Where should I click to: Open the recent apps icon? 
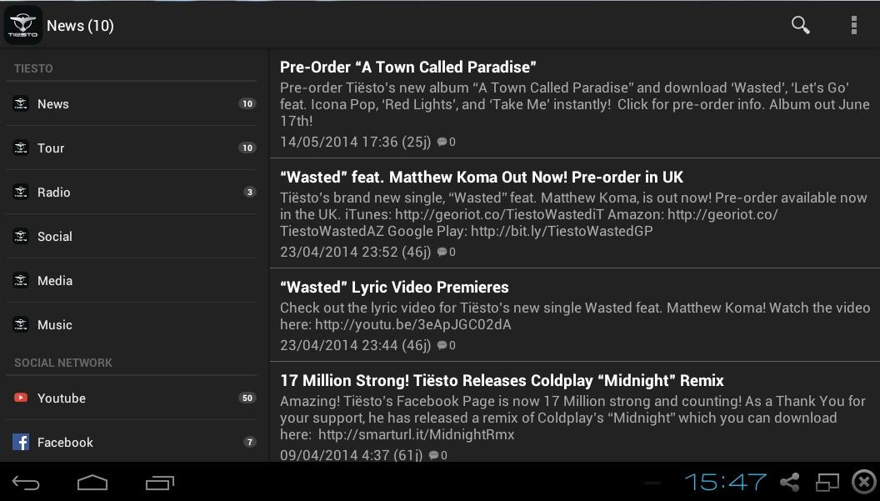pos(159,483)
